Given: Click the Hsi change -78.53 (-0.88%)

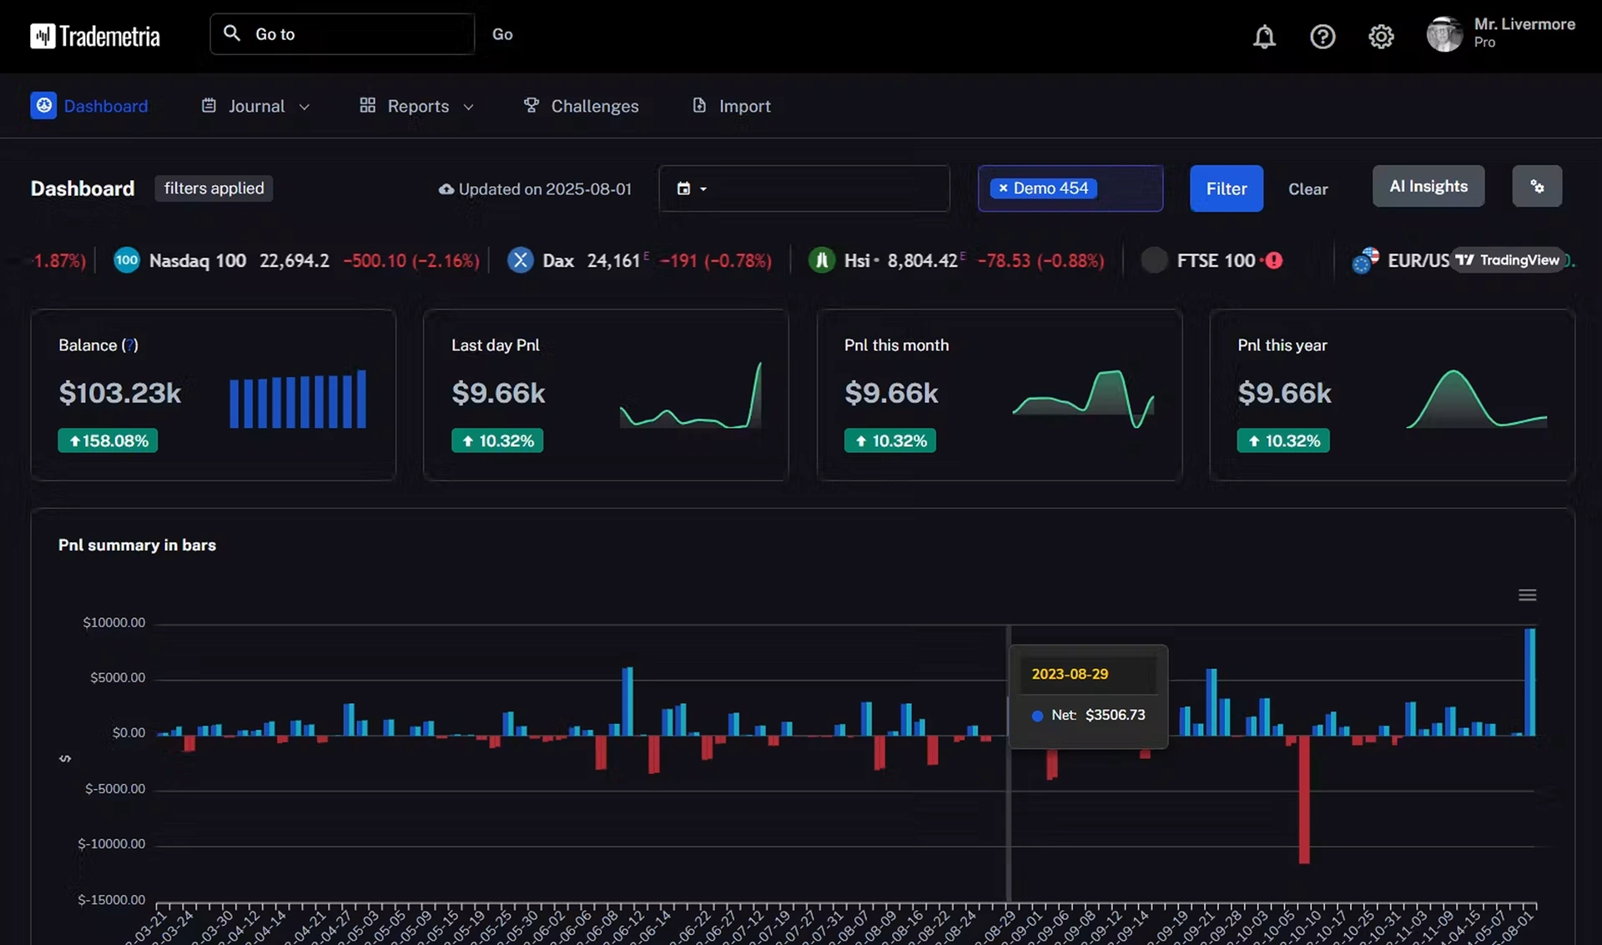Looking at the screenshot, I should click(x=1040, y=260).
